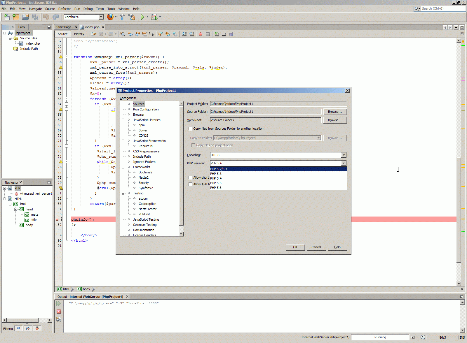467x343 pixels.
Task: Enable Copy files from Sources Folder checkbox
Action: click(x=190, y=129)
